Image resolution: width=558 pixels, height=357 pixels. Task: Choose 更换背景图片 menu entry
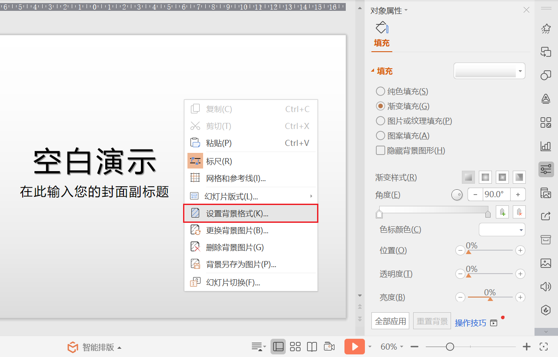251,230
